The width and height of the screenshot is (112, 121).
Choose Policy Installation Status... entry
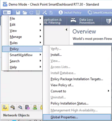pos(77,103)
